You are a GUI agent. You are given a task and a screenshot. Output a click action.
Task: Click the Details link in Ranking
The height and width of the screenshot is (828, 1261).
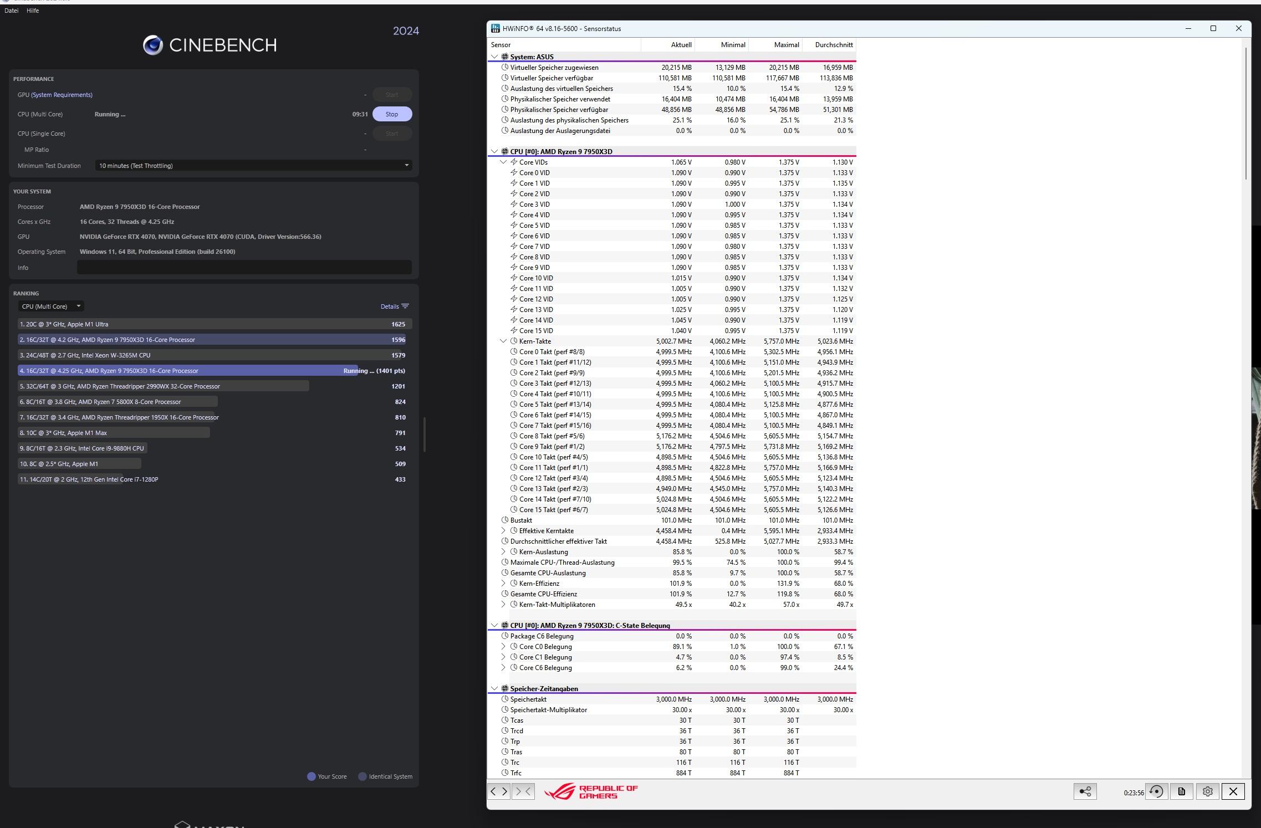(x=390, y=306)
